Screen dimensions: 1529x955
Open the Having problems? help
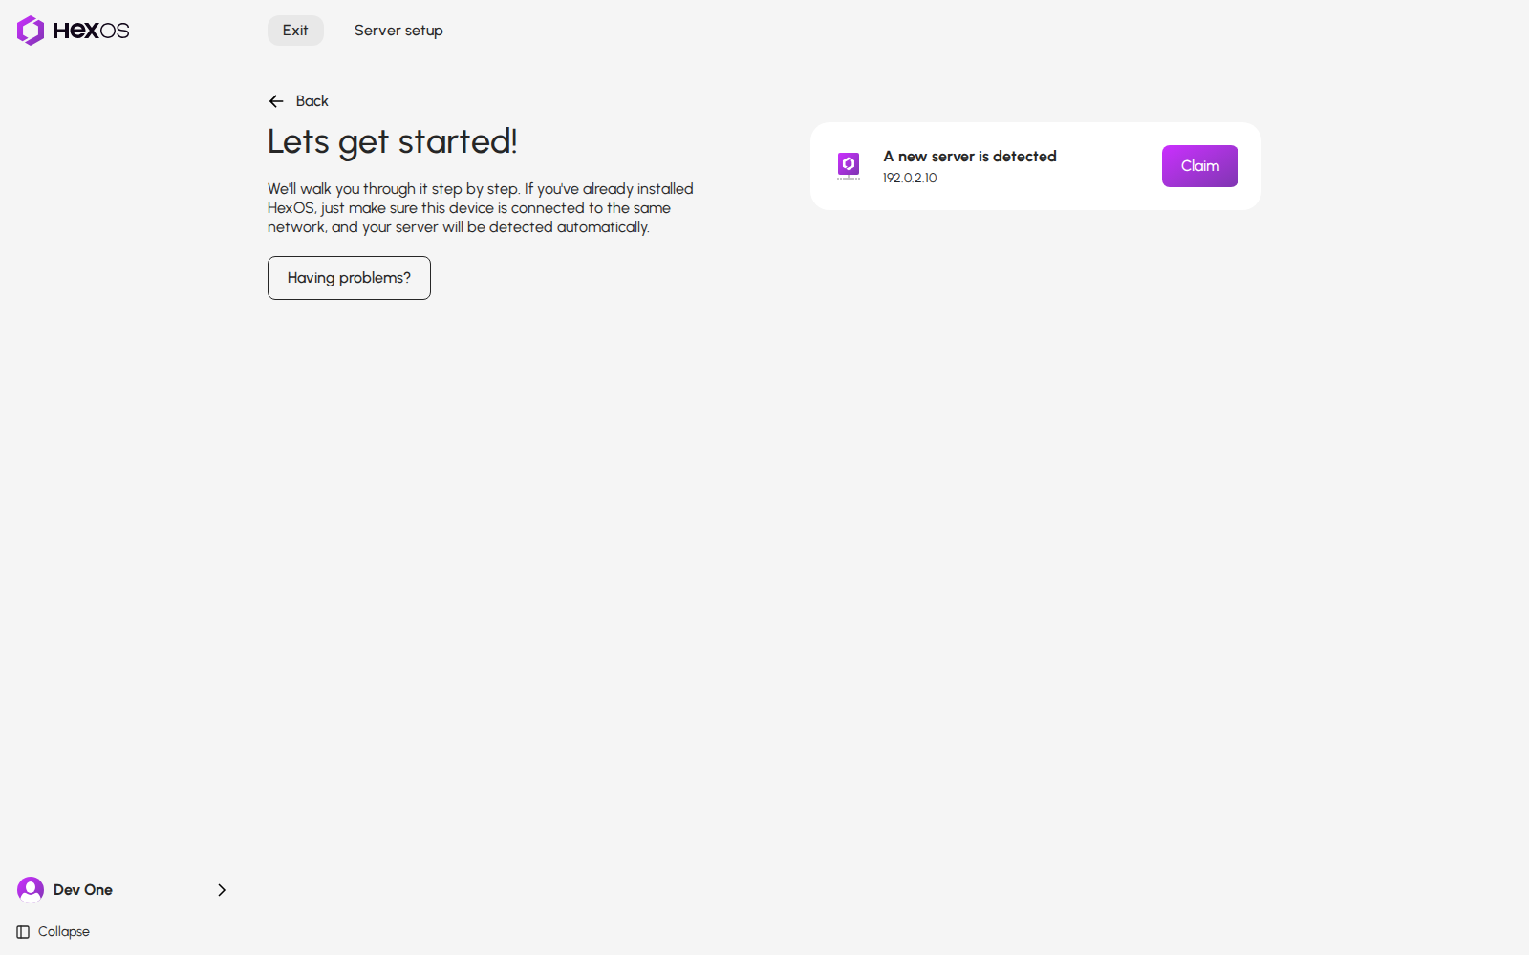pyautogui.click(x=349, y=278)
